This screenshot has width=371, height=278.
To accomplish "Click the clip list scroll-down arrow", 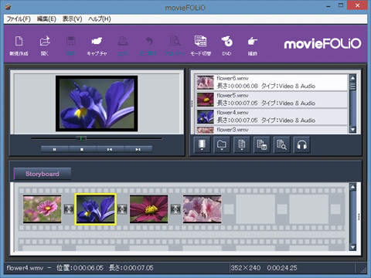I will 352,130.
